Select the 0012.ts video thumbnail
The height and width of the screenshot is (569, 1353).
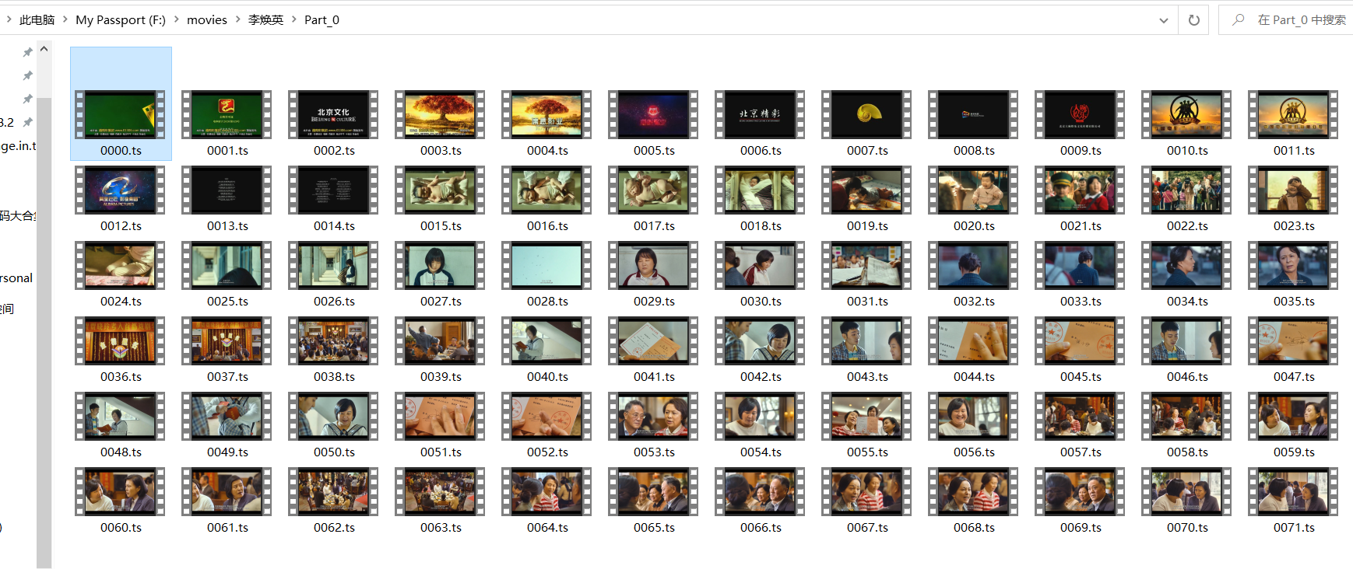121,190
